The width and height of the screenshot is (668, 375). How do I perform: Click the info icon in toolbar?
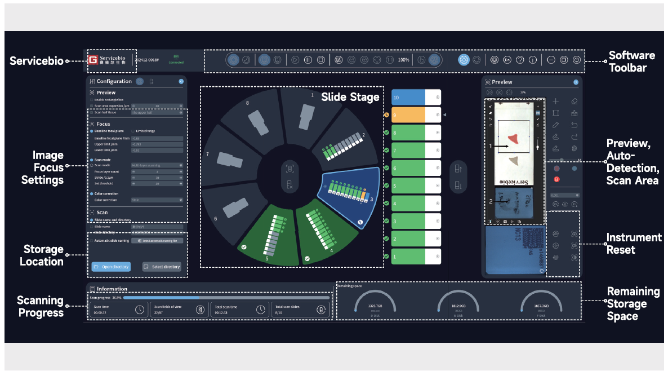coord(533,60)
